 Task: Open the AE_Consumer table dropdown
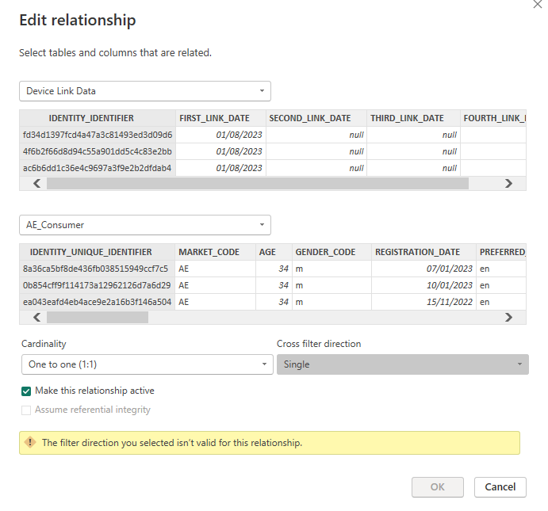coord(145,225)
